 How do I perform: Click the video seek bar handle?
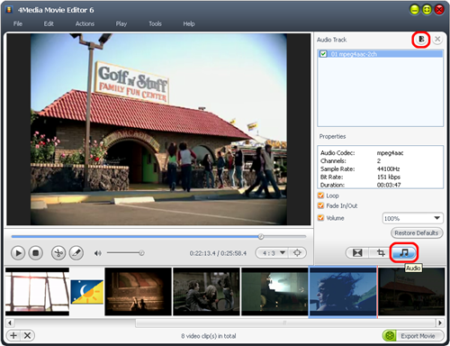pos(261,237)
